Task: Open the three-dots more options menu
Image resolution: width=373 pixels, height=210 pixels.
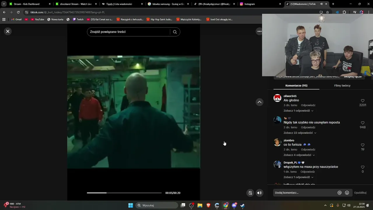Action: (x=259, y=31)
